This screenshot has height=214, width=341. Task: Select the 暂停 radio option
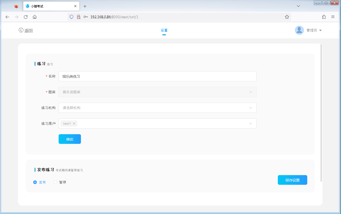click(60, 182)
